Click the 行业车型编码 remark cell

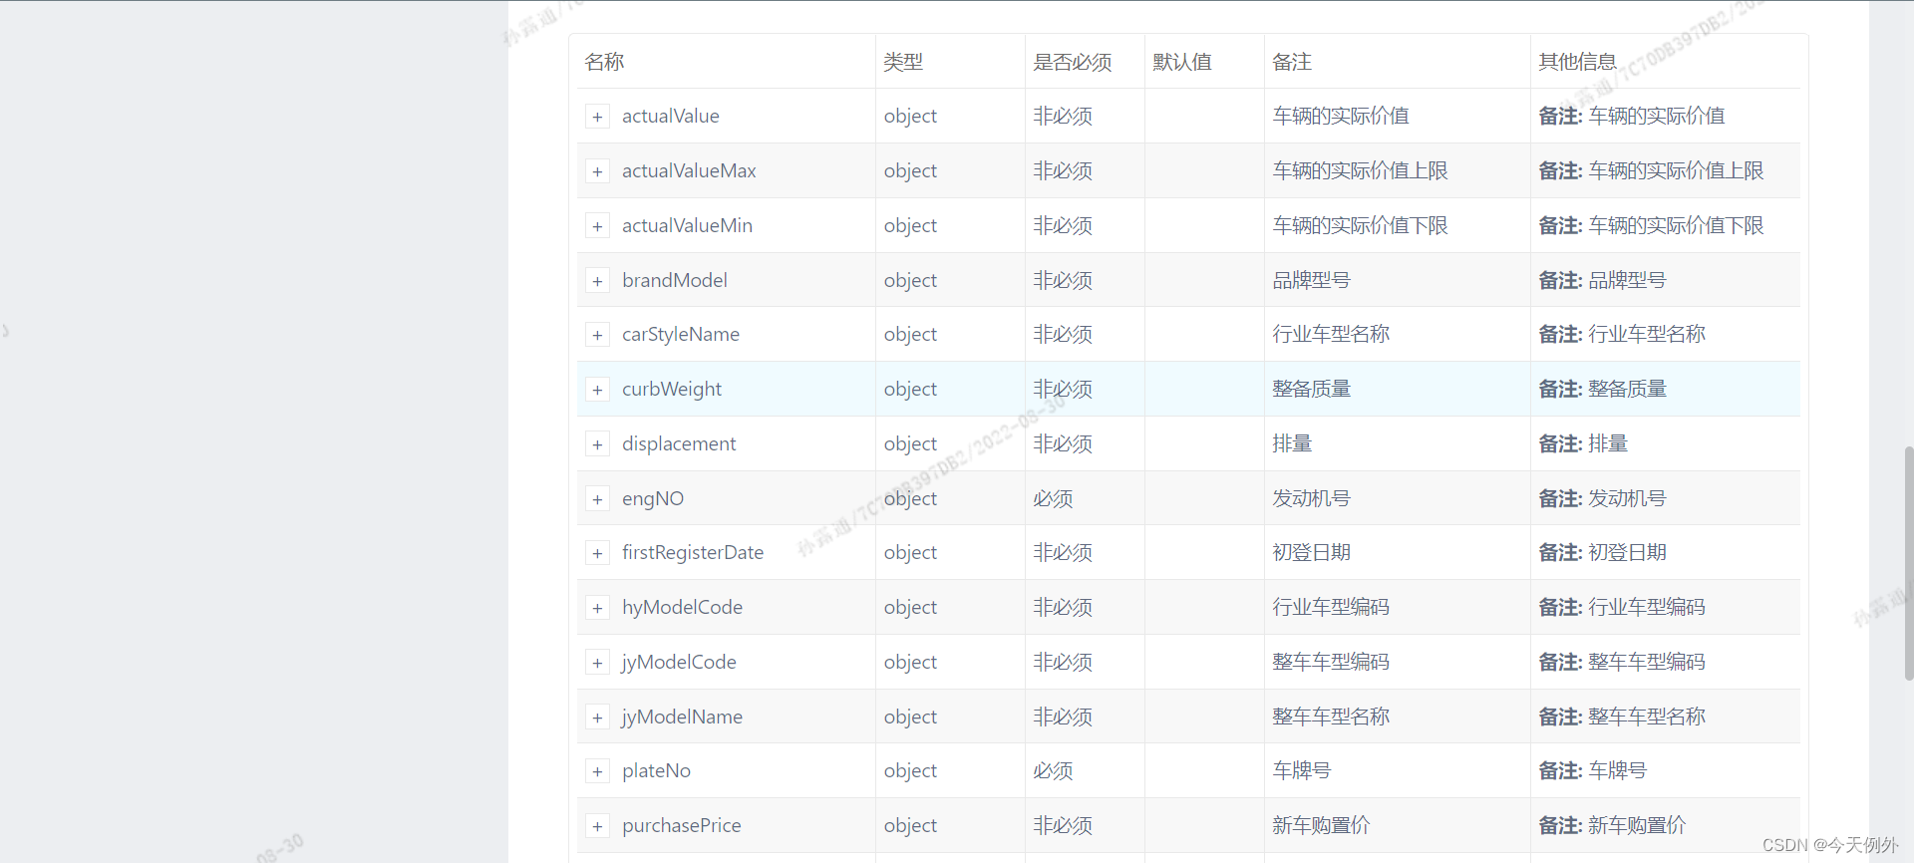pos(1331,607)
